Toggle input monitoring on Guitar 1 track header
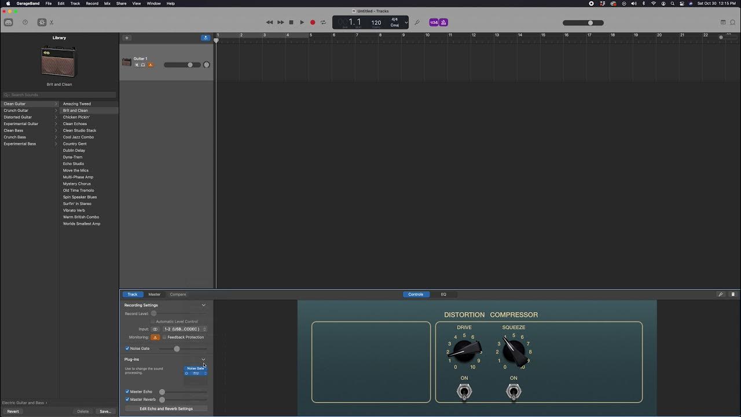The width and height of the screenshot is (741, 417). pos(151,65)
